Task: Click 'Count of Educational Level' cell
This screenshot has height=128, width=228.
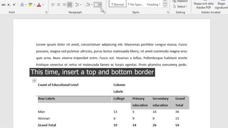Action: tap(58, 85)
